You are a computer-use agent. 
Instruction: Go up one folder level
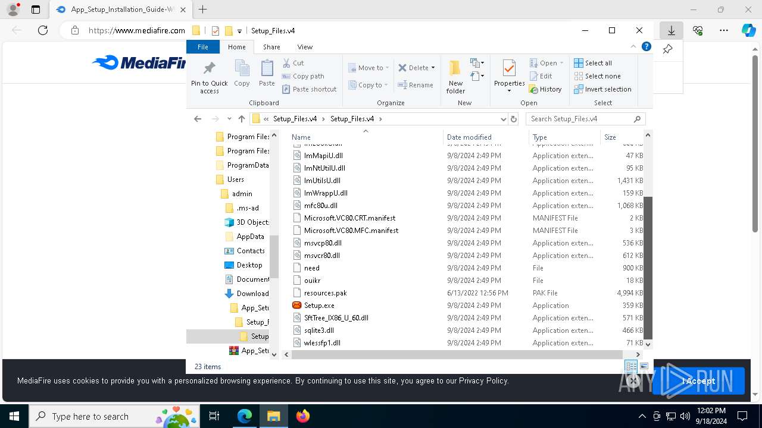tap(241, 119)
